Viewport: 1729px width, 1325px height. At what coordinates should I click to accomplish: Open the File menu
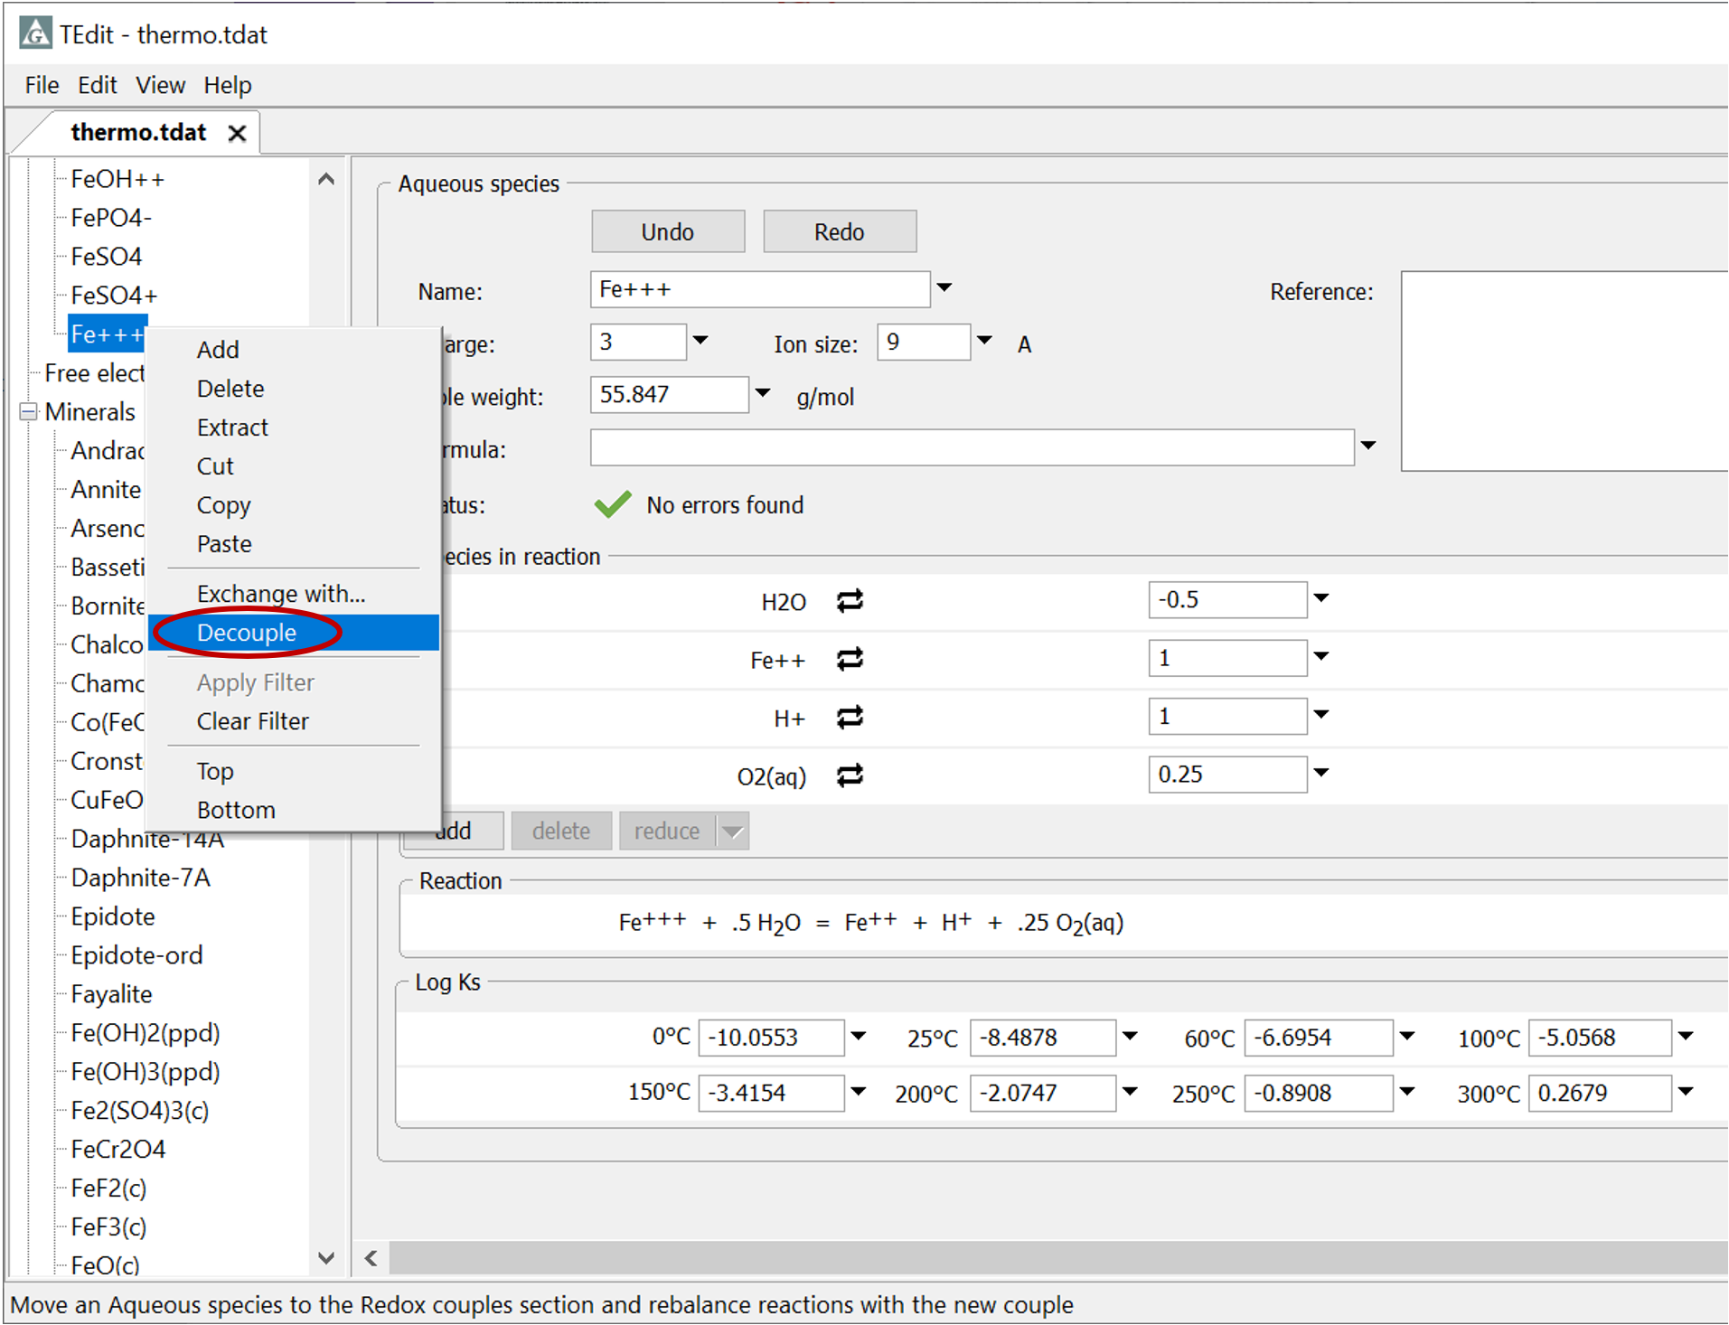click(42, 85)
